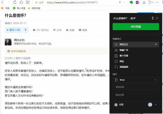The width and height of the screenshot is (163, 114).
Task: Open the Note notebook dropdown
Action: click(x=136, y=80)
